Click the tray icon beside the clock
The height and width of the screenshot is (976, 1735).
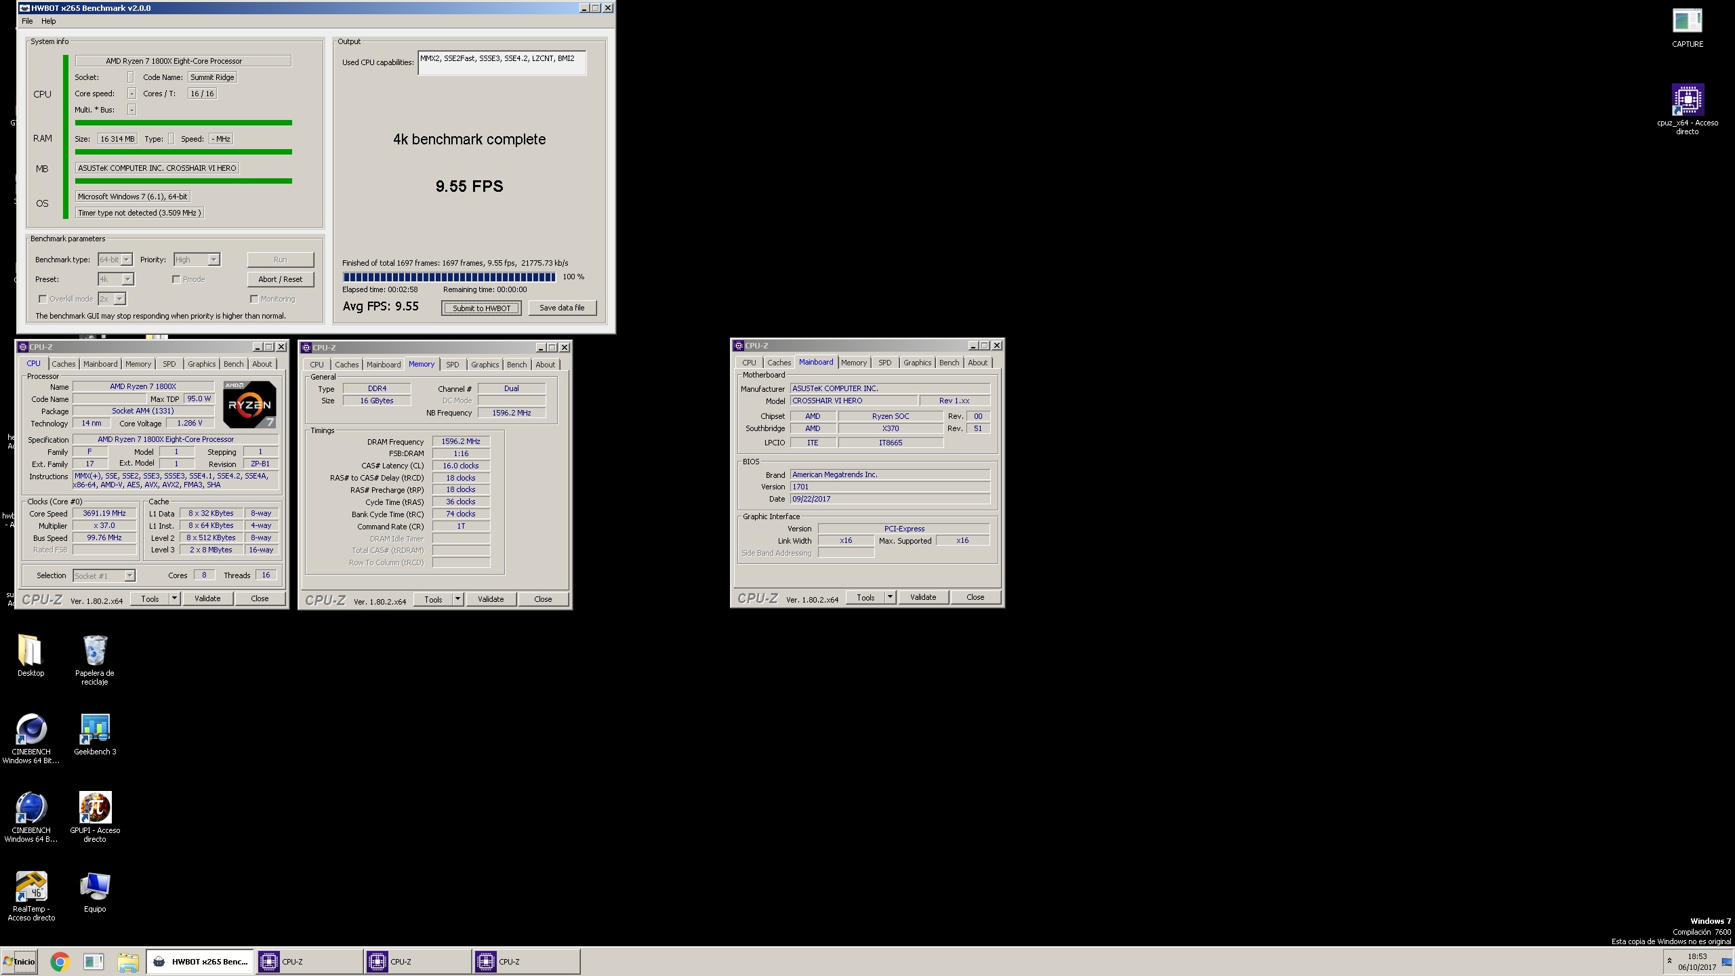pyautogui.click(x=1726, y=962)
